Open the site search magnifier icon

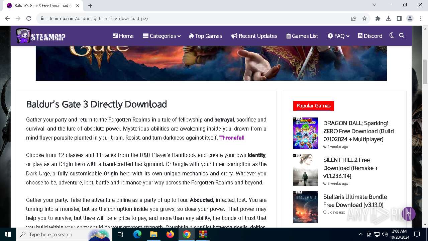402,35
